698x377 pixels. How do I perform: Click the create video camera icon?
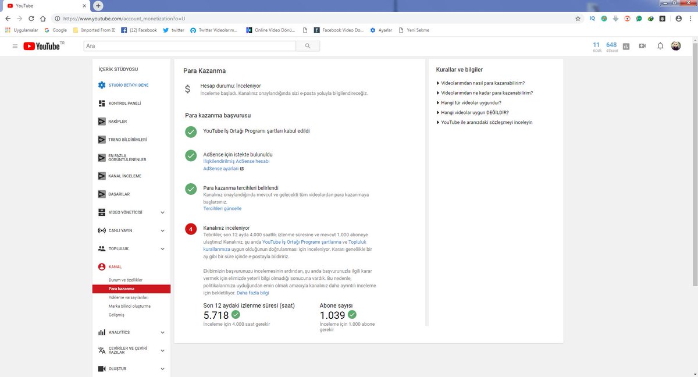pyautogui.click(x=643, y=46)
